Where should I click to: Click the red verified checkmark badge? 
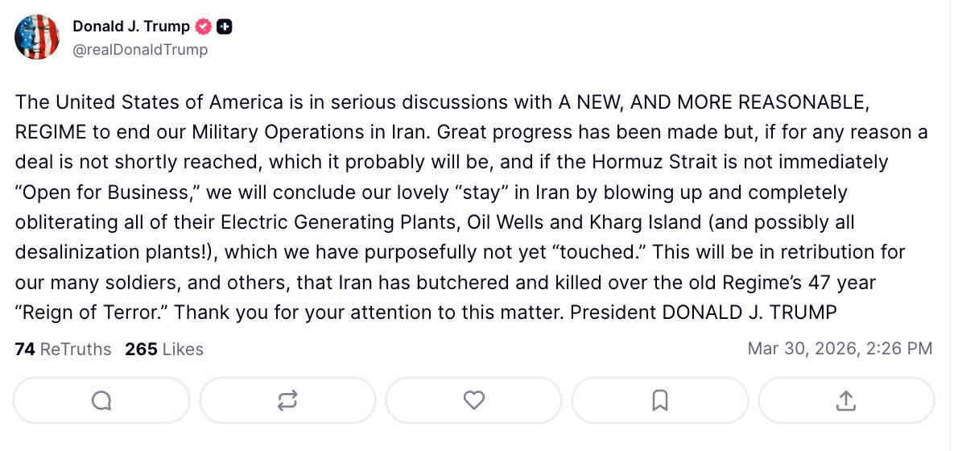[x=204, y=27]
